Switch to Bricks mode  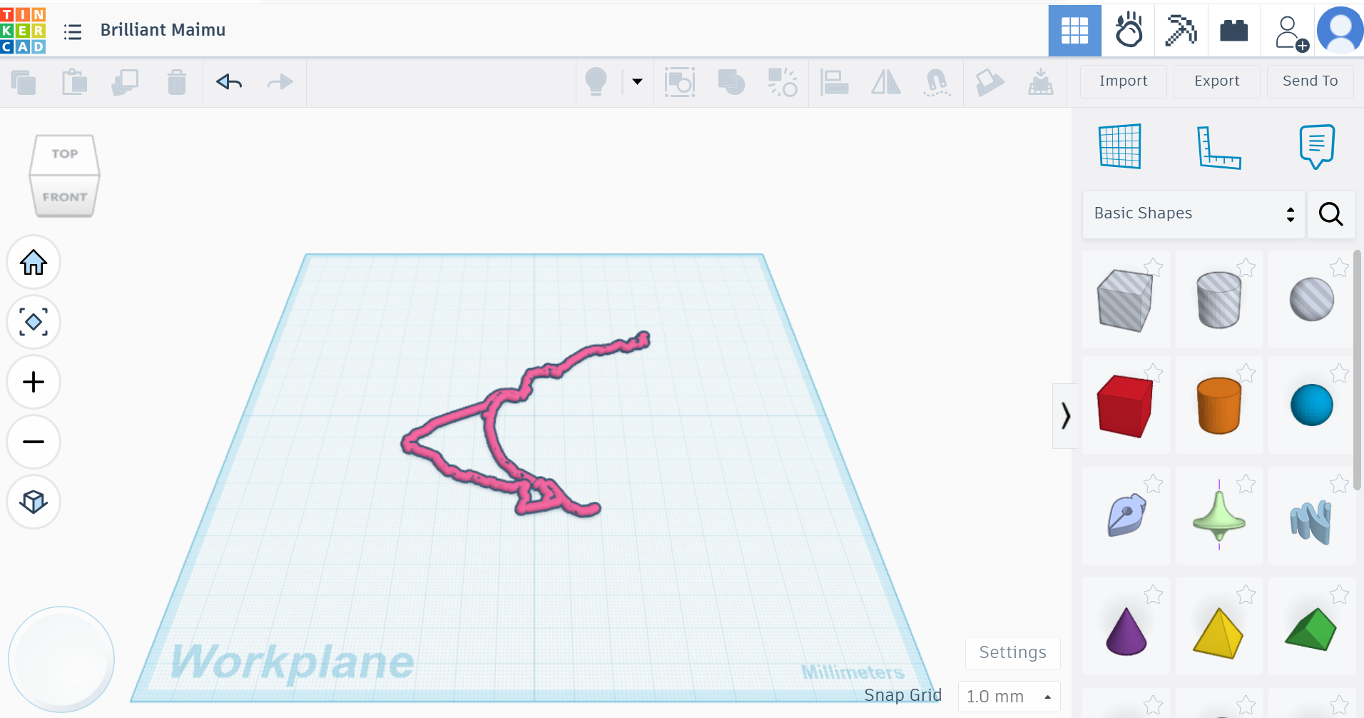(1234, 31)
